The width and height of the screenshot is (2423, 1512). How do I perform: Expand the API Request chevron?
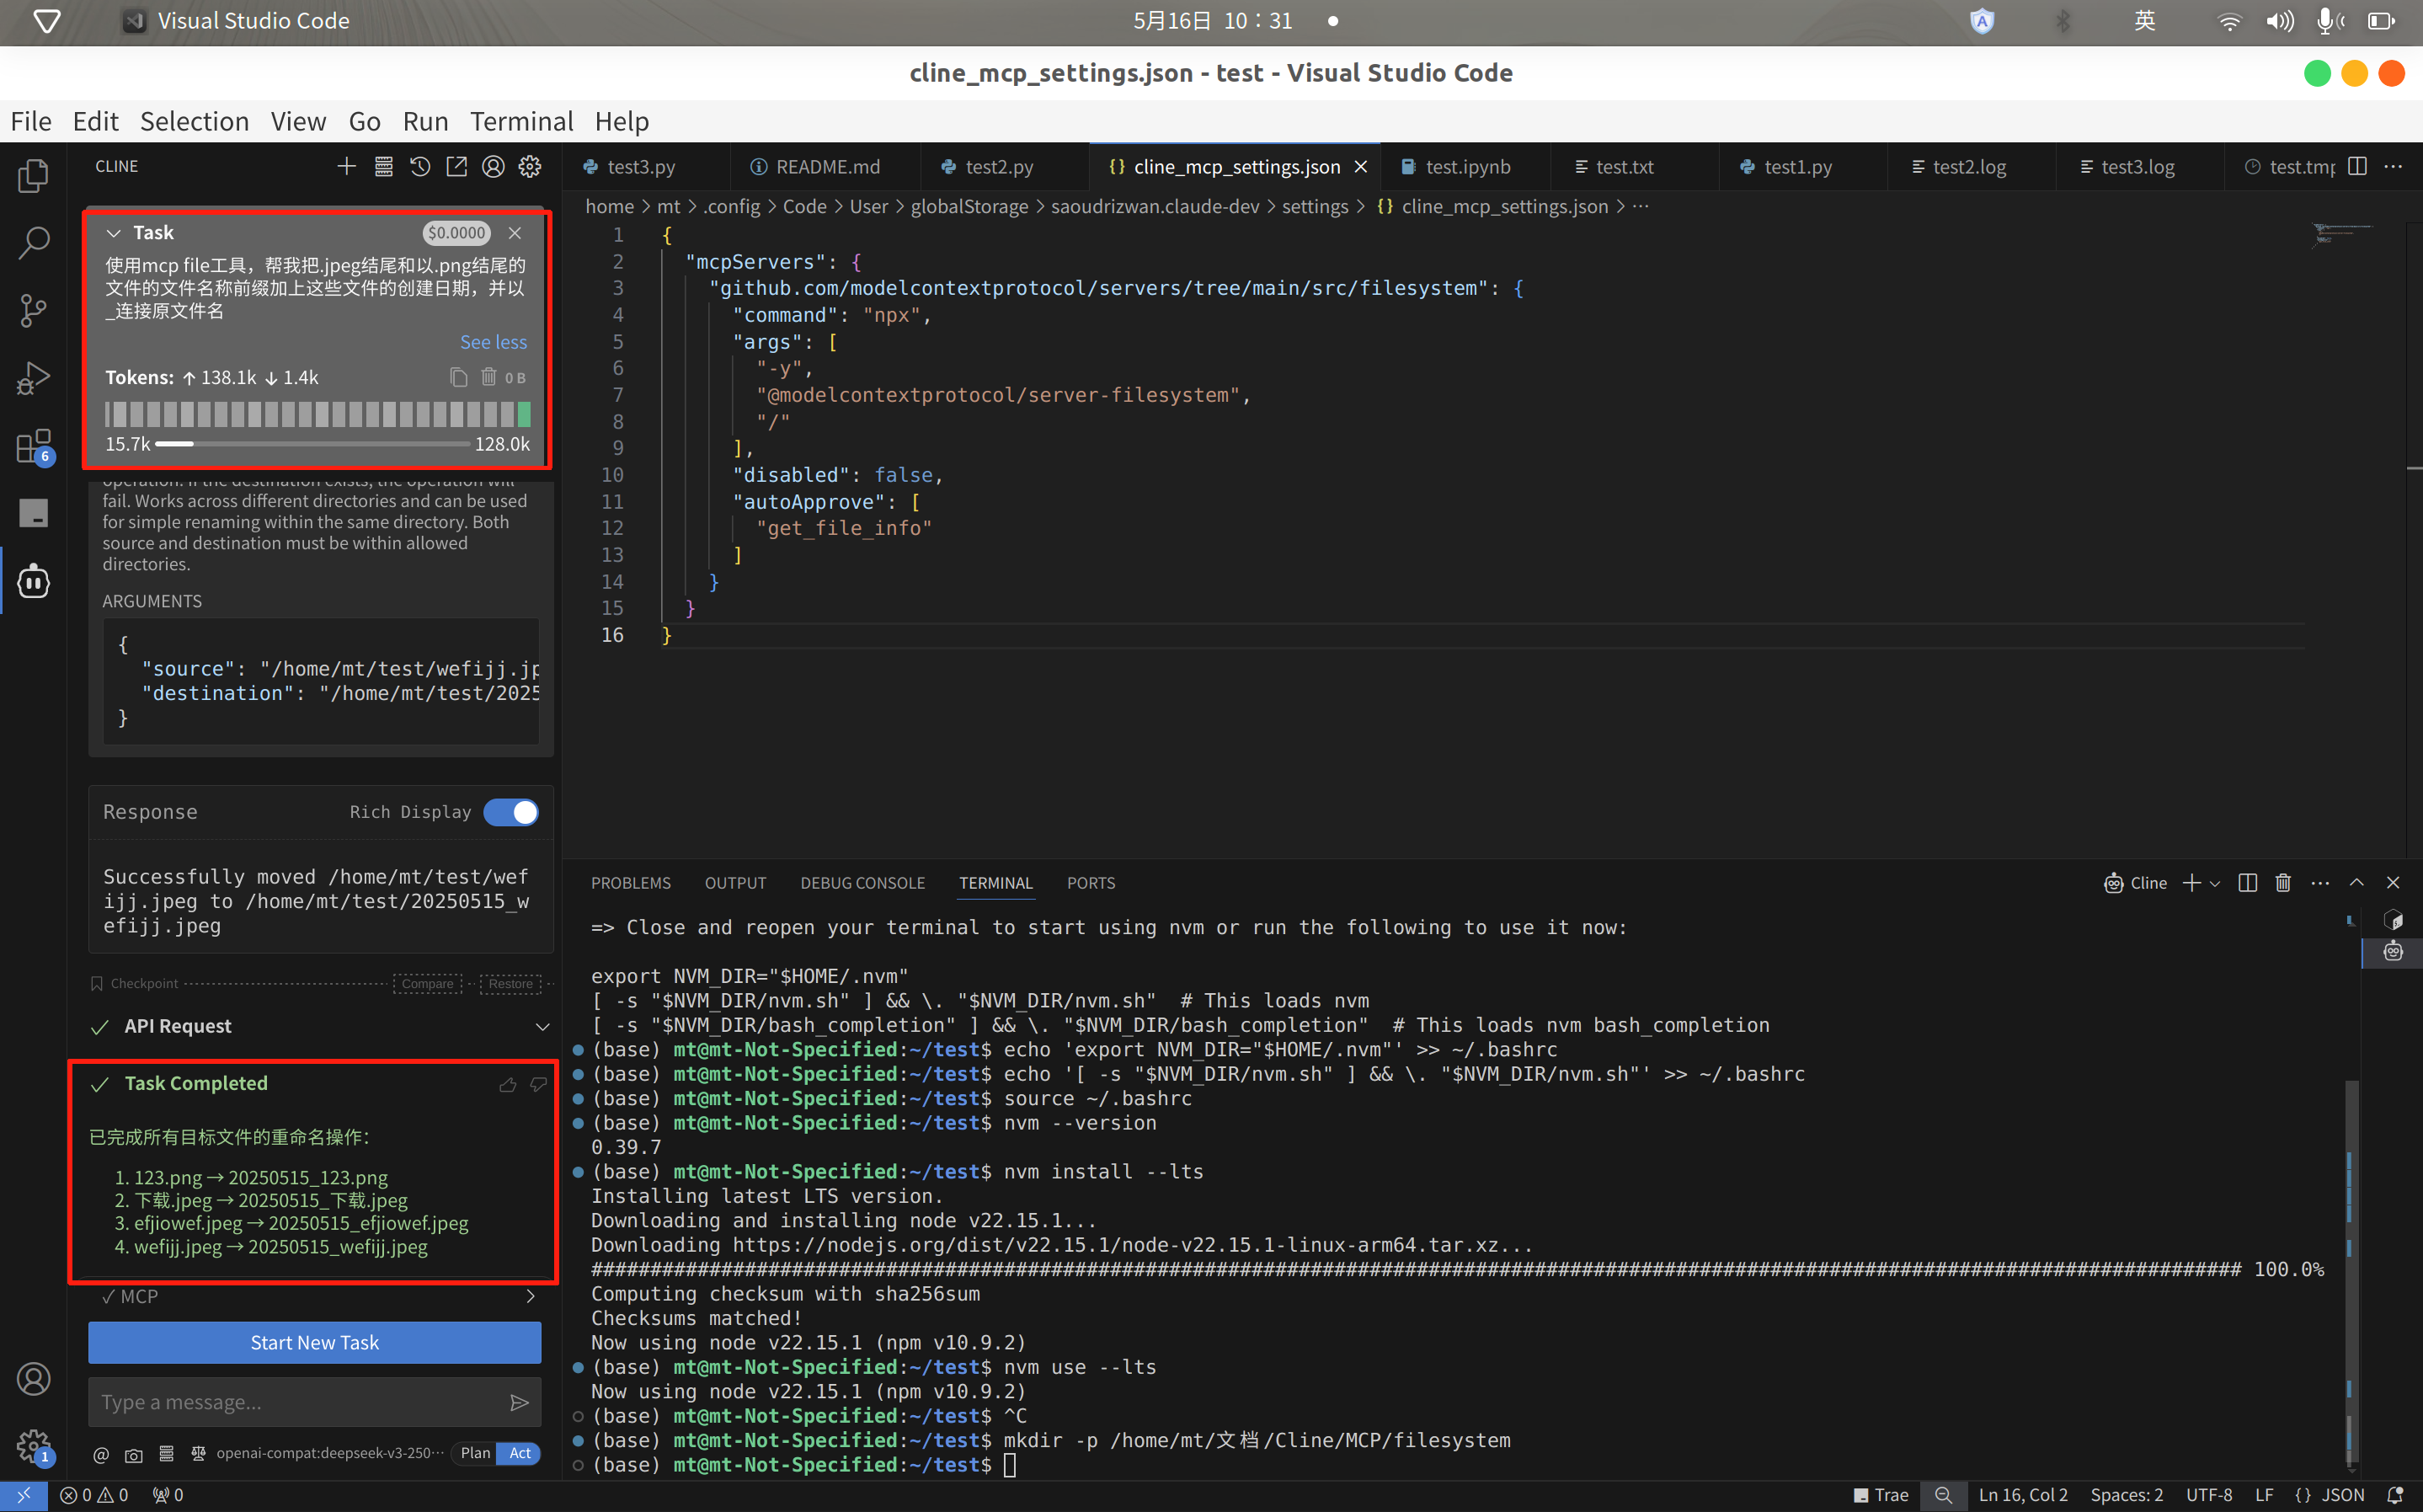click(x=542, y=1026)
